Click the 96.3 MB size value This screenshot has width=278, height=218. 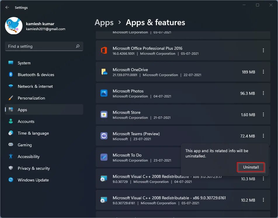pyautogui.click(x=248, y=93)
